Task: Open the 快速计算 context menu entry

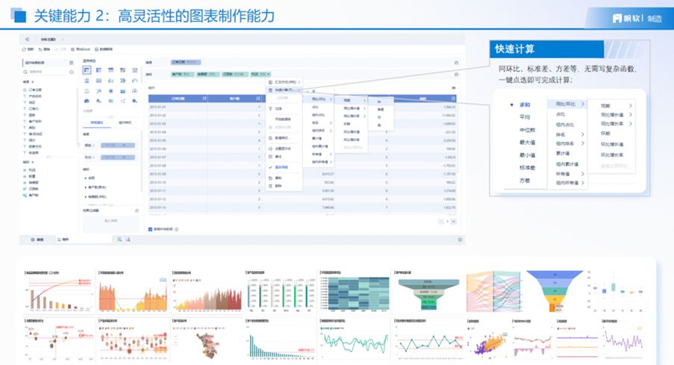Action: coord(284,90)
